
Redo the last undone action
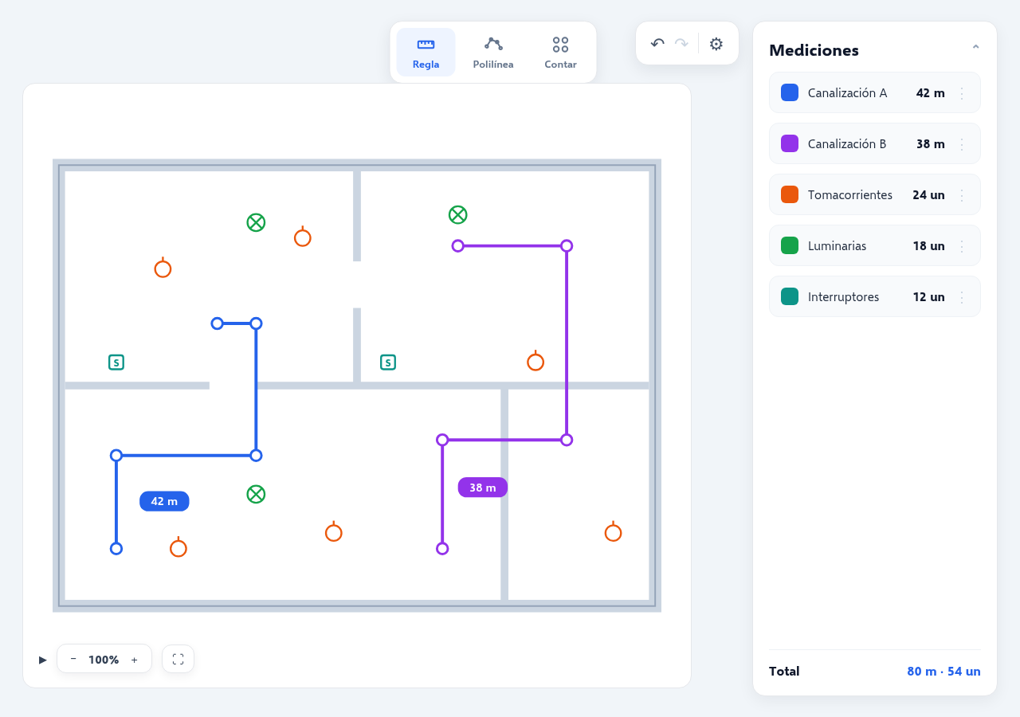681,44
